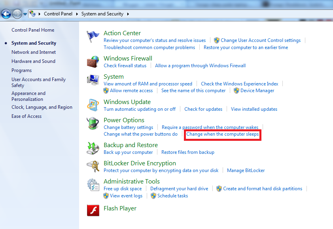Viewport: 333px width, 229px height.
Task: Click the System monitor icon
Action: [93, 80]
